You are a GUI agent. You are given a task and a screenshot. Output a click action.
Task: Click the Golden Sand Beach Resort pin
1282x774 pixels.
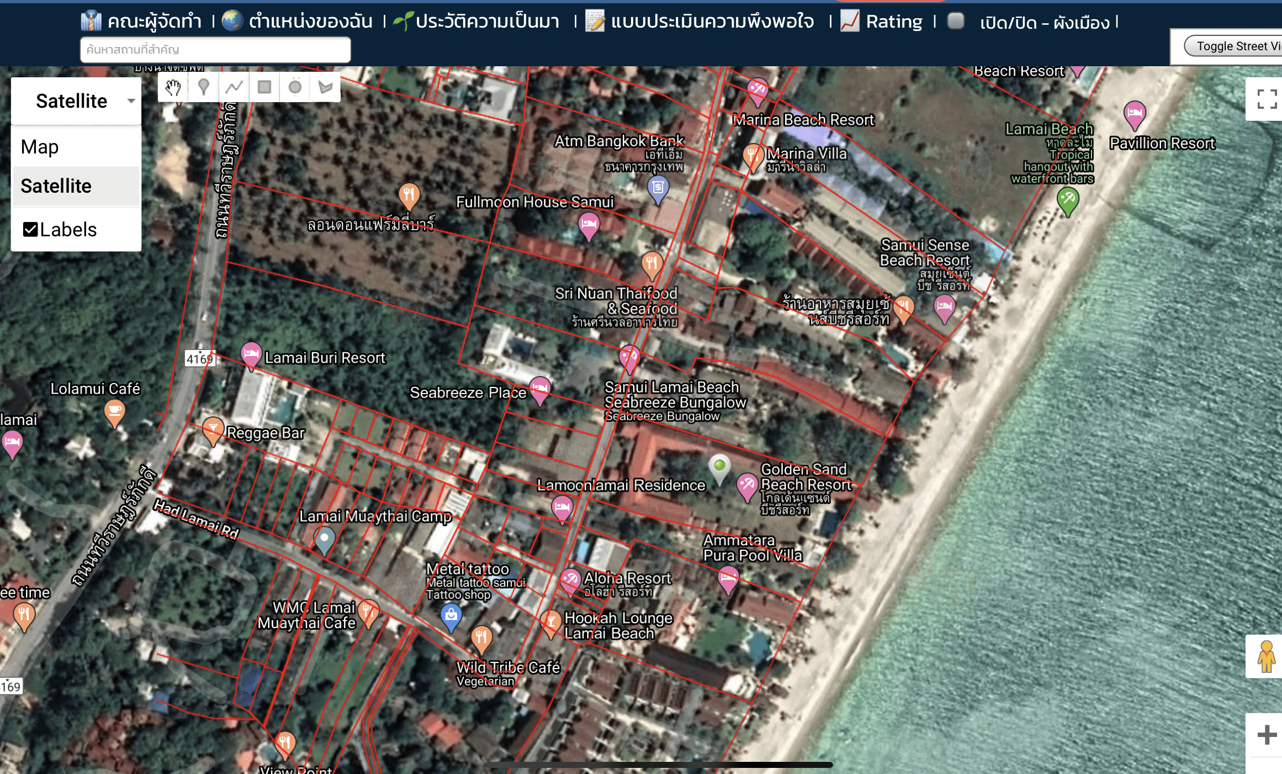746,486
